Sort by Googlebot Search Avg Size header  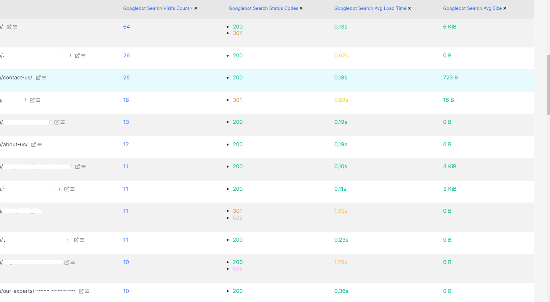(472, 8)
